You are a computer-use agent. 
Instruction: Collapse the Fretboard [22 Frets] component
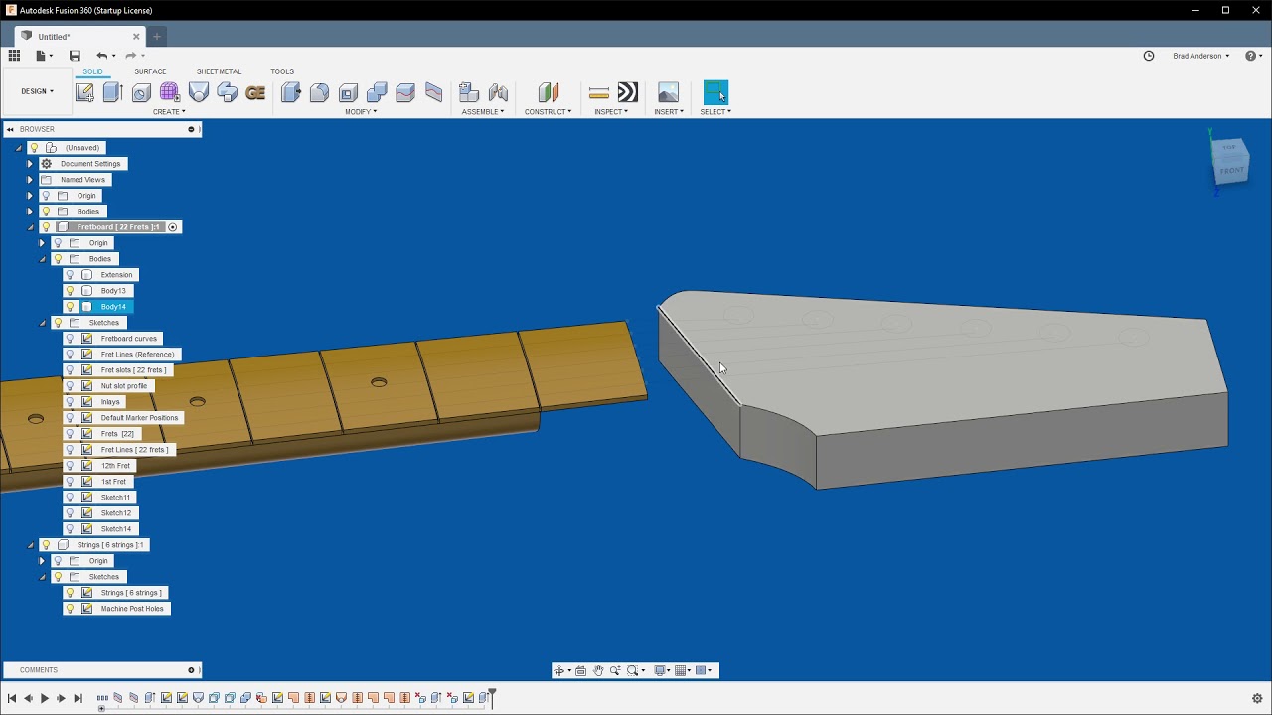click(x=30, y=227)
